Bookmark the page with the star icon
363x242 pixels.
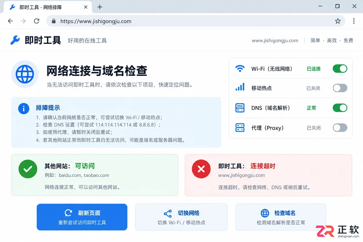click(338, 21)
